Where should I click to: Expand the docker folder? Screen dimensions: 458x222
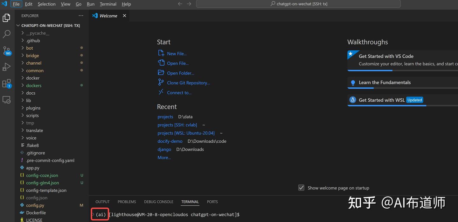pos(23,78)
